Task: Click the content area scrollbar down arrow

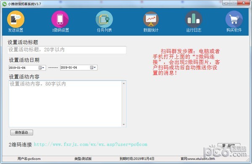Action: (124, 125)
